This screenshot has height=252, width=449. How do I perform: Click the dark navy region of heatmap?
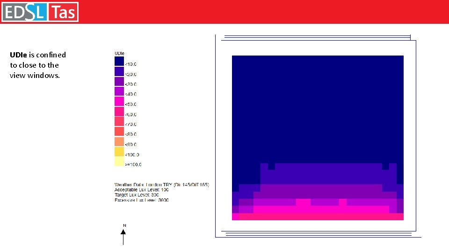click(x=318, y=109)
